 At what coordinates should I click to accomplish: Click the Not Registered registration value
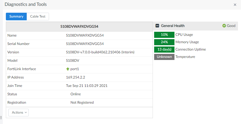(x=82, y=102)
